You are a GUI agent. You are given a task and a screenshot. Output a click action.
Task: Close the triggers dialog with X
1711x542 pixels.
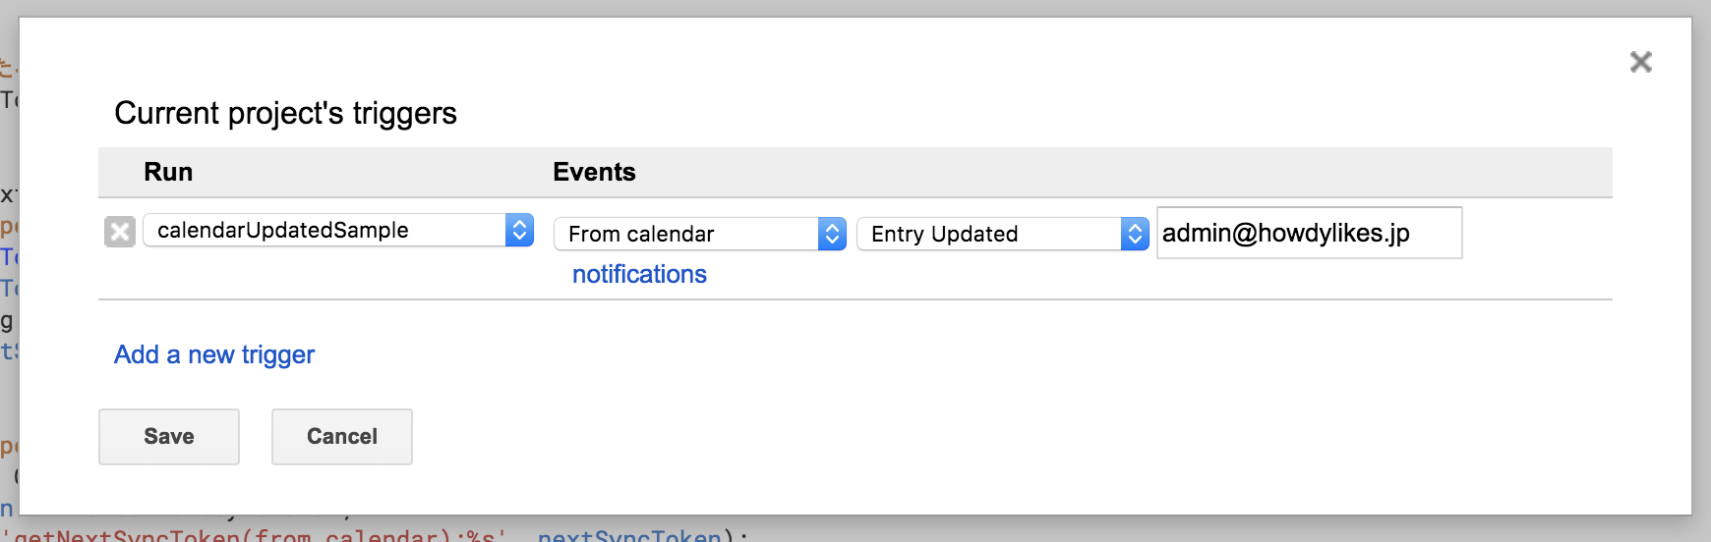(1640, 62)
